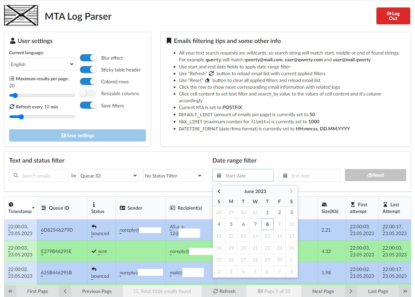
Task: Go to previous month in calendar
Action: click(x=219, y=191)
